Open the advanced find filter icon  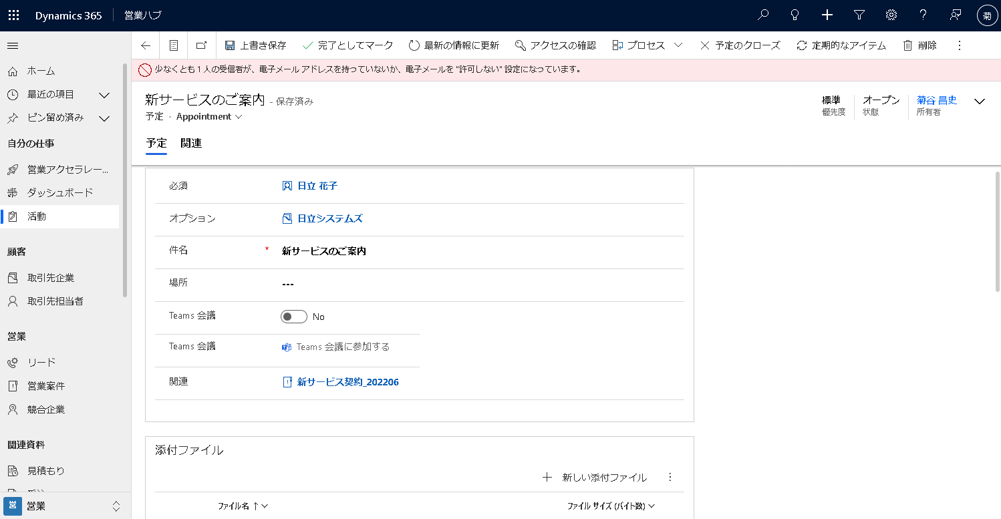[x=859, y=15]
